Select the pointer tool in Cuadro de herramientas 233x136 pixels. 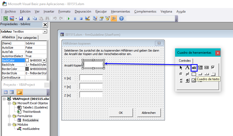tap(181, 68)
